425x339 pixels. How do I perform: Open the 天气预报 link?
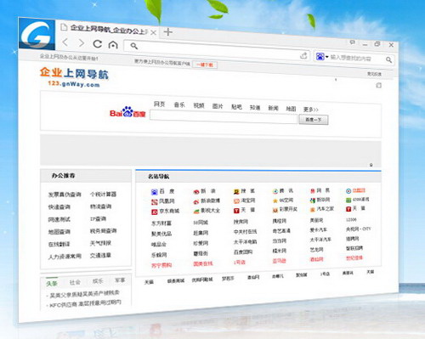100,243
